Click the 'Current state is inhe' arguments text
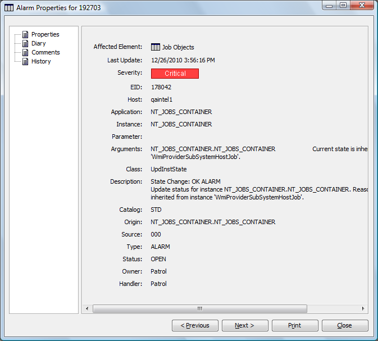Image resolution: width=378 pixels, height=341 pixels. point(340,149)
